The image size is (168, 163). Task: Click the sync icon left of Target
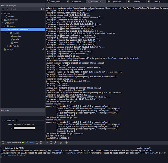tap(3, 143)
